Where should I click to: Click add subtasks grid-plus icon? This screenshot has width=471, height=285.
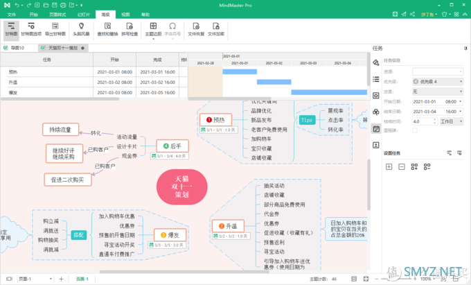pos(414,166)
